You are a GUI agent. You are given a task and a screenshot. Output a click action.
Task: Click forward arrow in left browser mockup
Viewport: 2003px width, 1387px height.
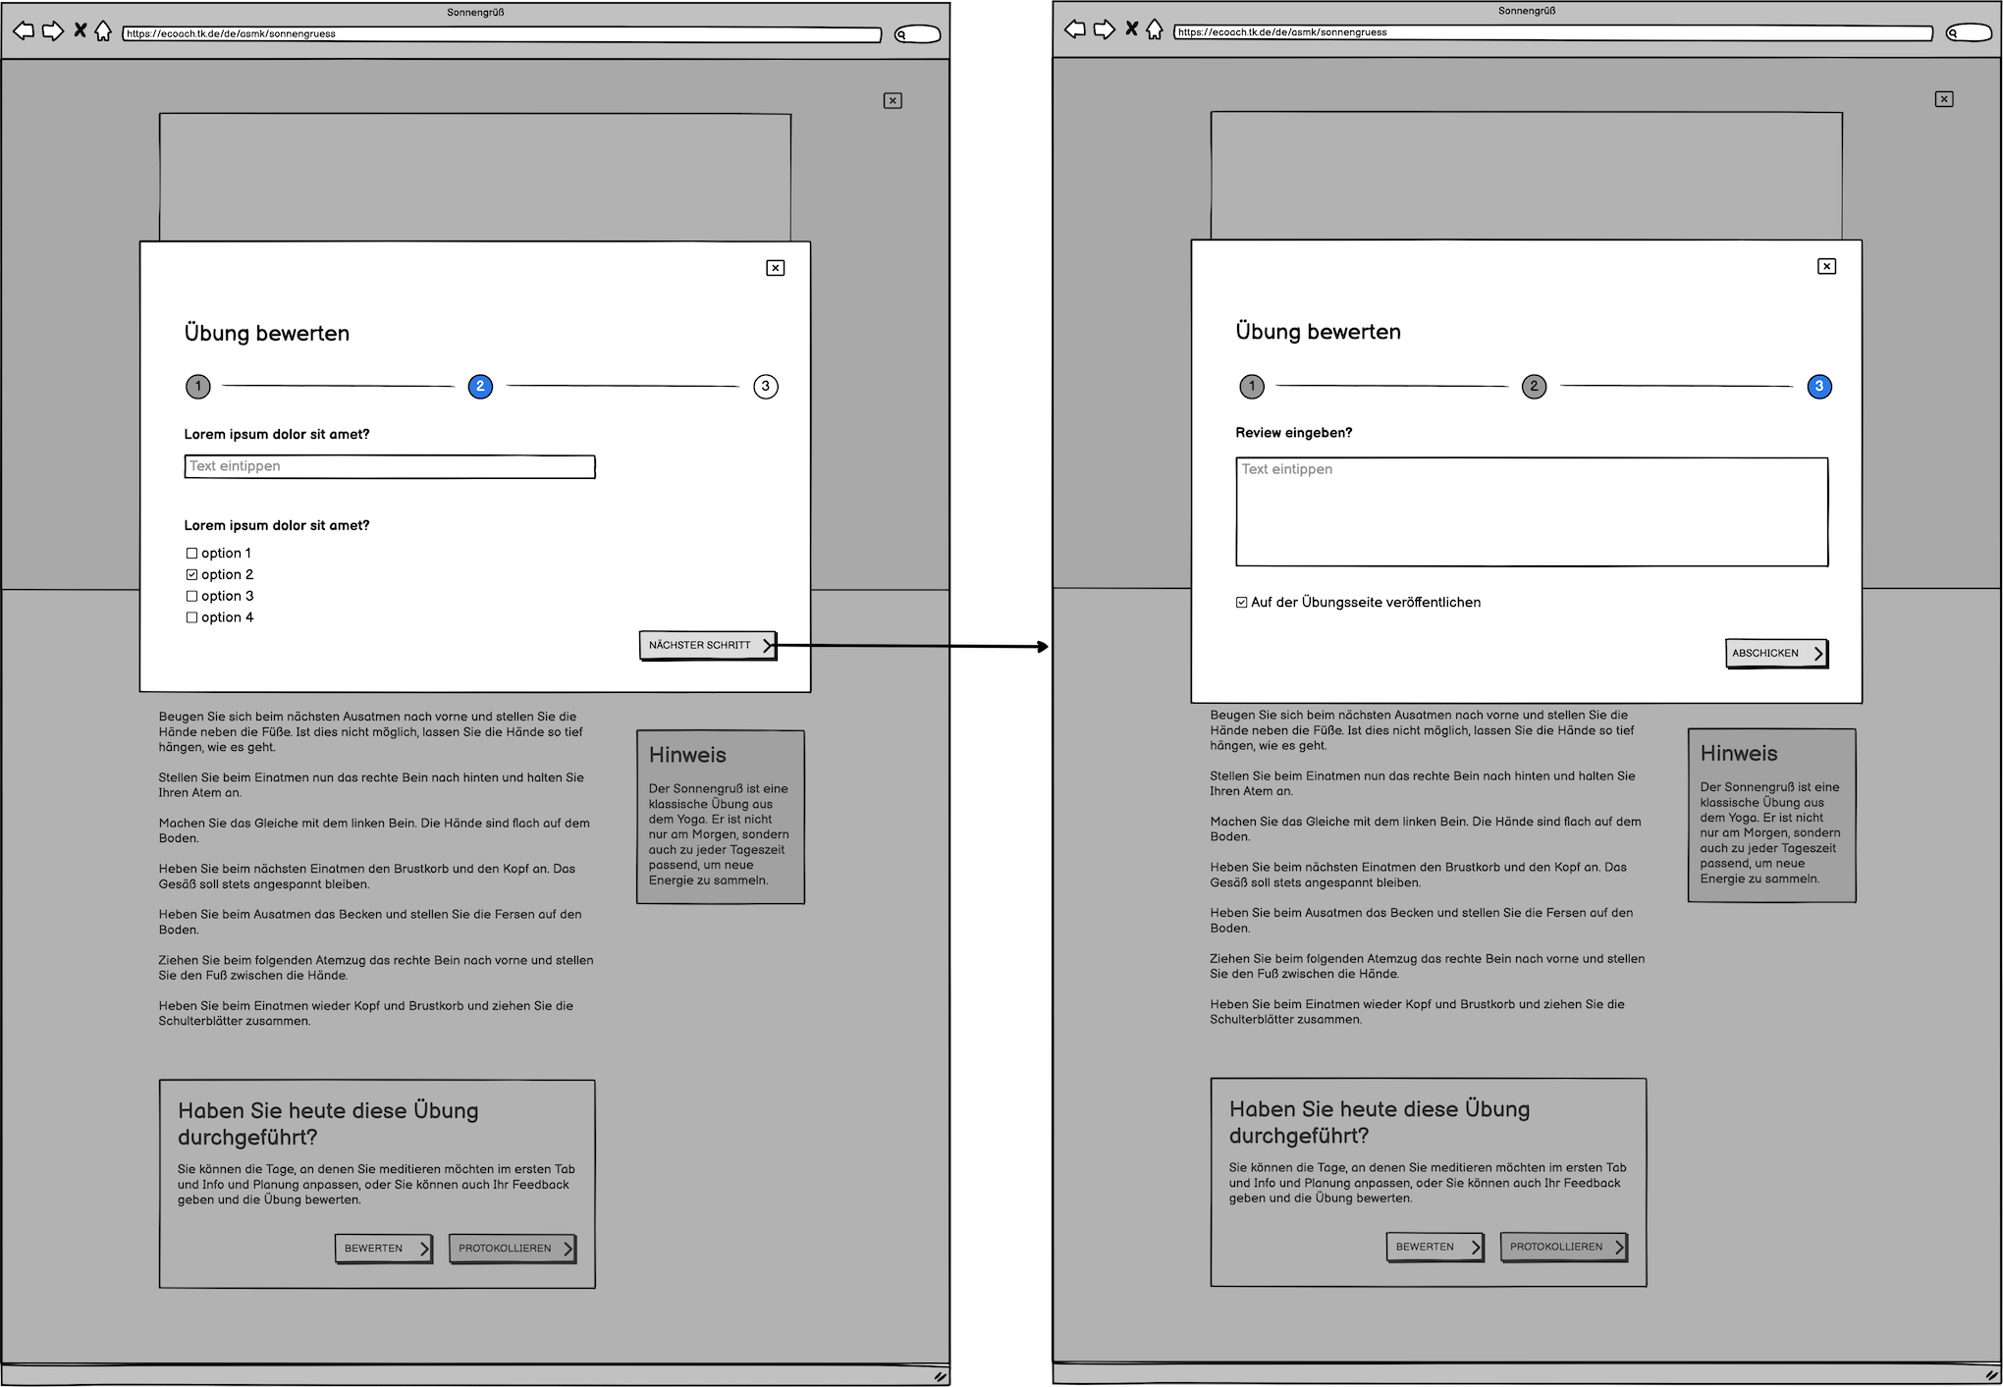(53, 31)
